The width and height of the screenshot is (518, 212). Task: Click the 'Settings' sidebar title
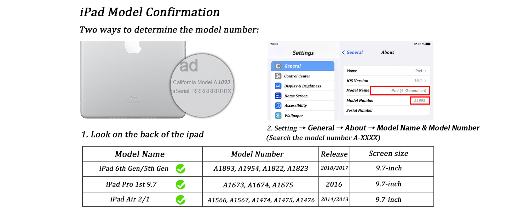(303, 53)
